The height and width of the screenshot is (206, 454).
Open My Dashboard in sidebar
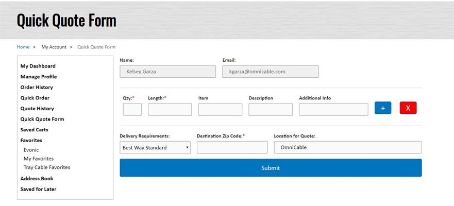(x=38, y=66)
